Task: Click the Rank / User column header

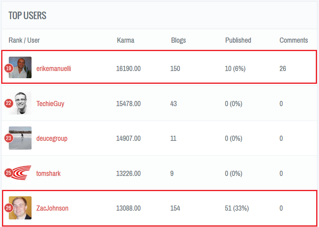Action: click(24, 40)
